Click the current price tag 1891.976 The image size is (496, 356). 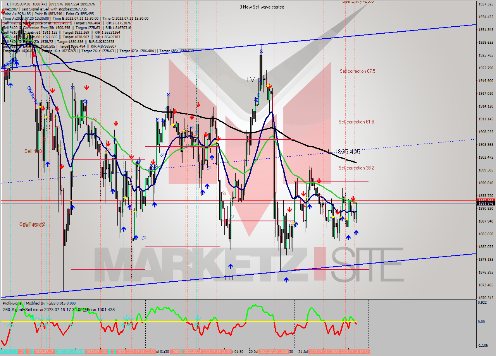pyautogui.click(x=486, y=204)
